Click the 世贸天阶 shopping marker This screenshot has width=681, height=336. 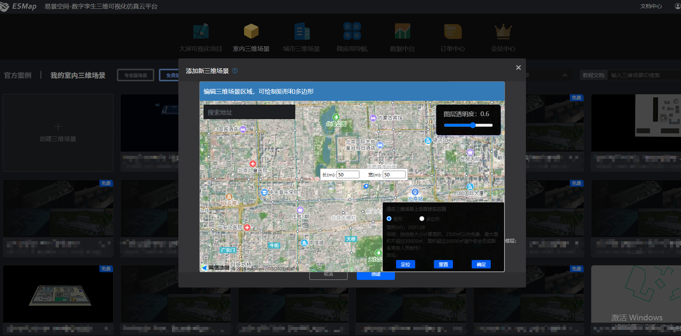(470, 152)
